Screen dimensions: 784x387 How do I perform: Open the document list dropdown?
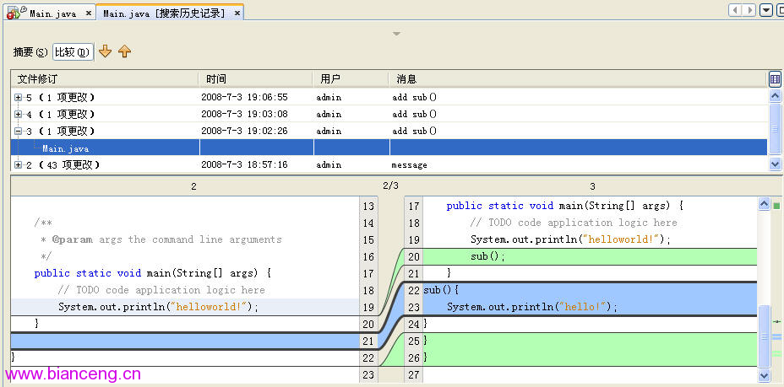[766, 10]
